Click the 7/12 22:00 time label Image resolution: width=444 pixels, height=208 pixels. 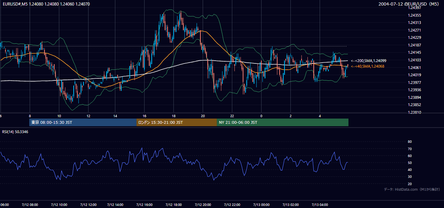(x=232, y=205)
